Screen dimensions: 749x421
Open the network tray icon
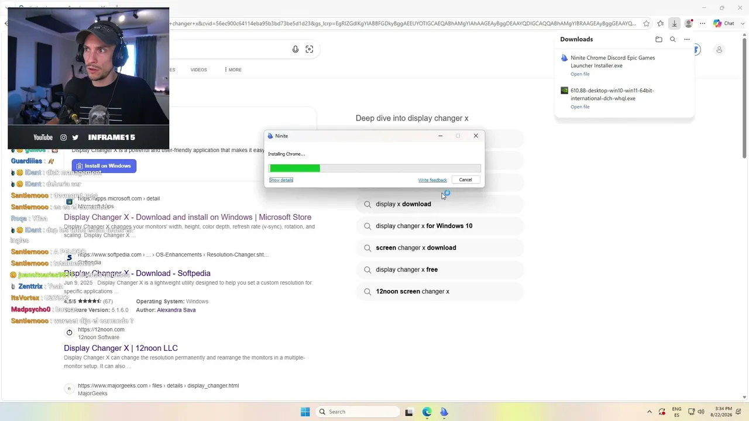tap(692, 412)
